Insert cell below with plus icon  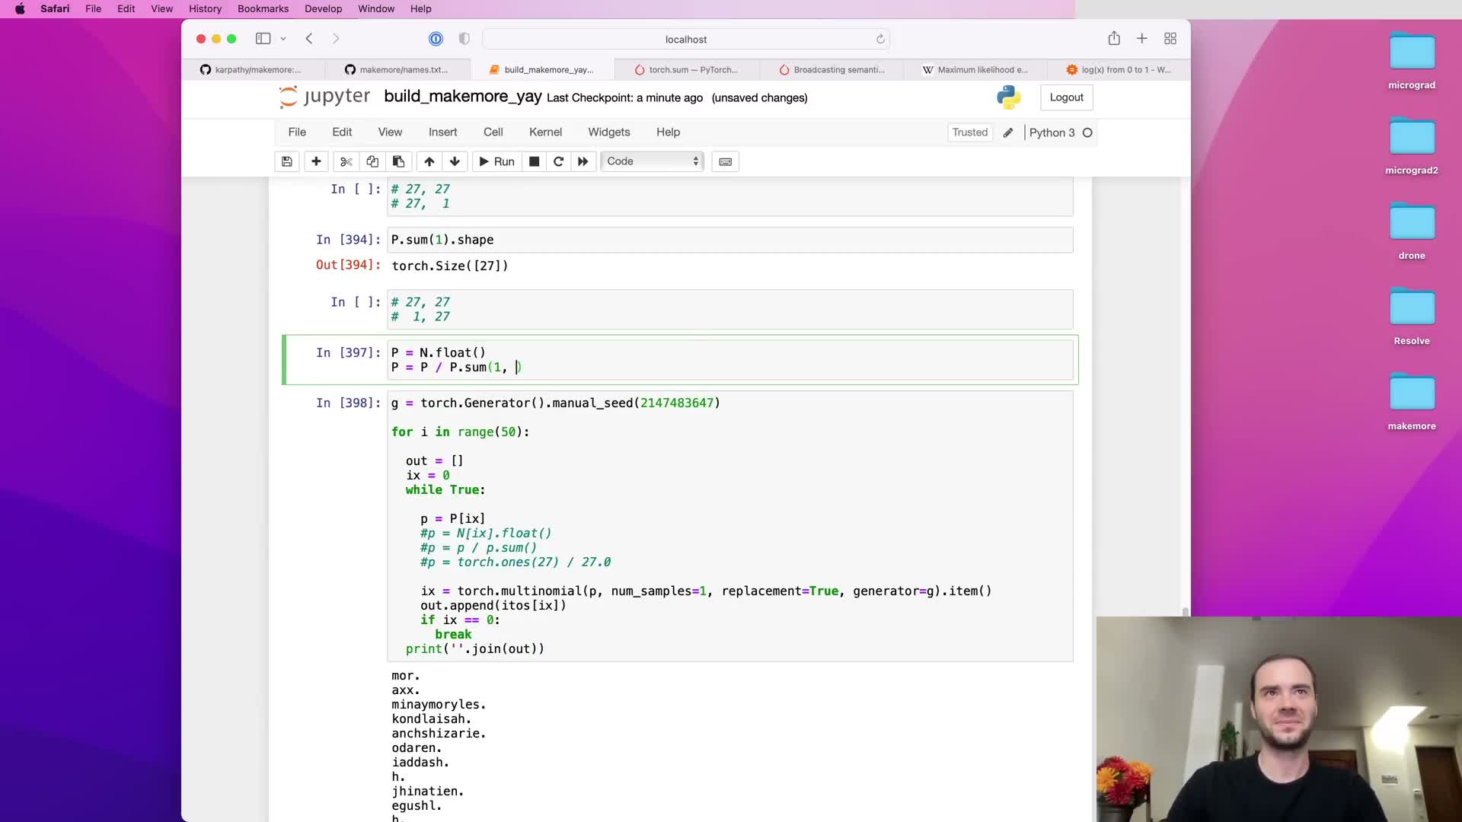point(316,161)
